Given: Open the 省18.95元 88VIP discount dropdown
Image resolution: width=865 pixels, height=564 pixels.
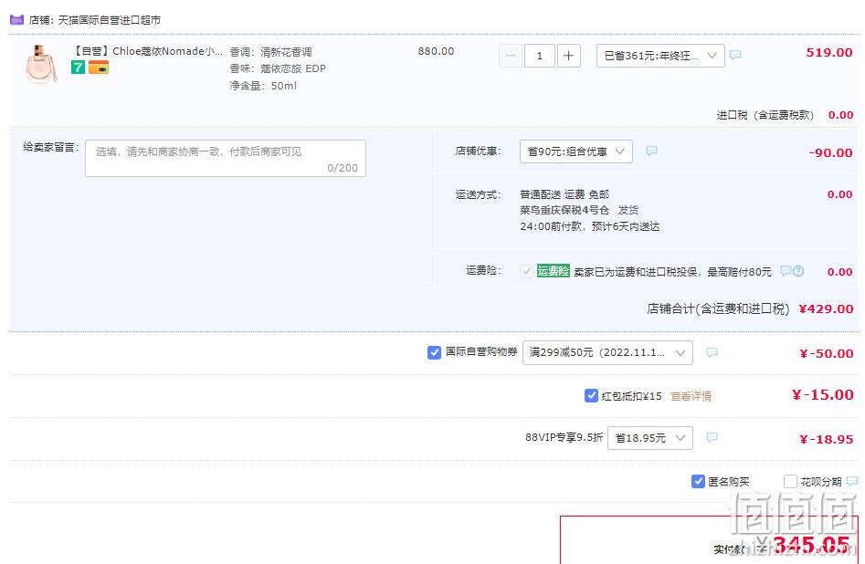Looking at the screenshot, I should coord(649,438).
